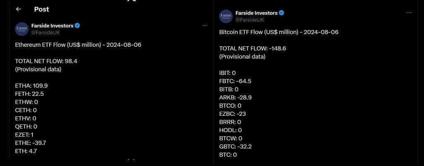Go back using the arrow beside Post
Image resolution: width=424 pixels, height=166 pixels.
click(18, 9)
